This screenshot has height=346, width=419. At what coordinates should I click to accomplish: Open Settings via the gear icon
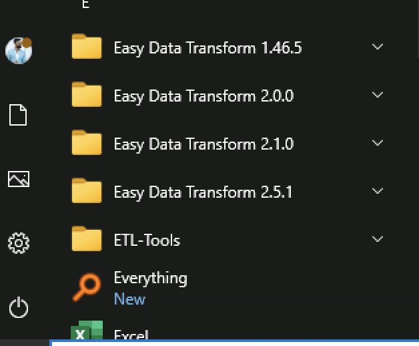(x=19, y=243)
